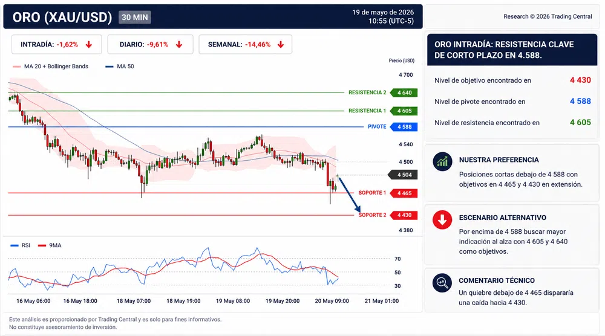Image resolution: width=605 pixels, height=336 pixels.
Task: Click the red down-arrow Escenario Alternativo icon
Action: tap(442, 219)
